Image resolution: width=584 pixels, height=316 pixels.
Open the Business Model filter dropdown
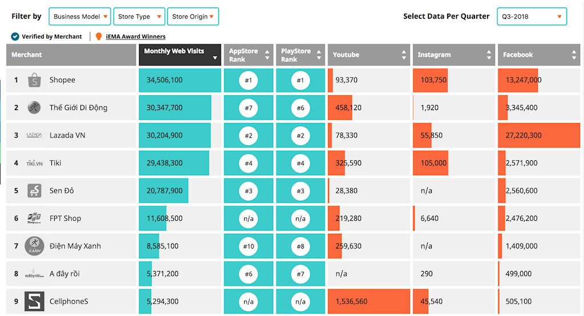80,17
